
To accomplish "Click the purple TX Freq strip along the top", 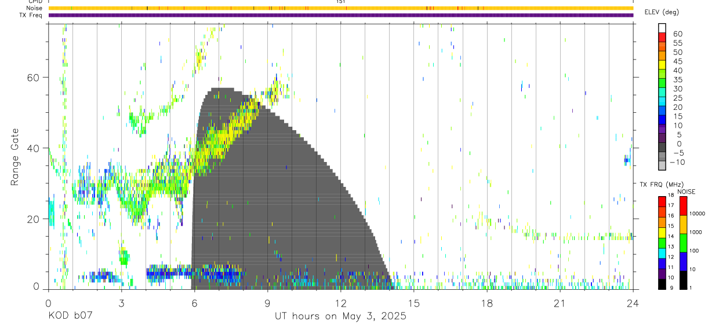I will pyautogui.click(x=340, y=15).
